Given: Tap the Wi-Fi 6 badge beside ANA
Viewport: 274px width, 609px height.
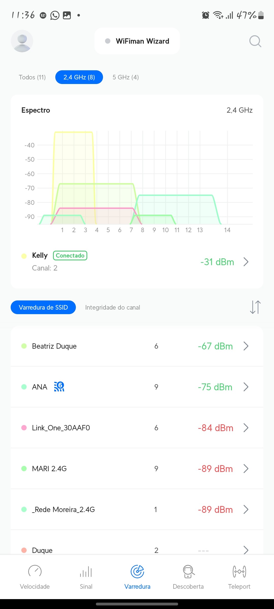Looking at the screenshot, I should tap(59, 386).
